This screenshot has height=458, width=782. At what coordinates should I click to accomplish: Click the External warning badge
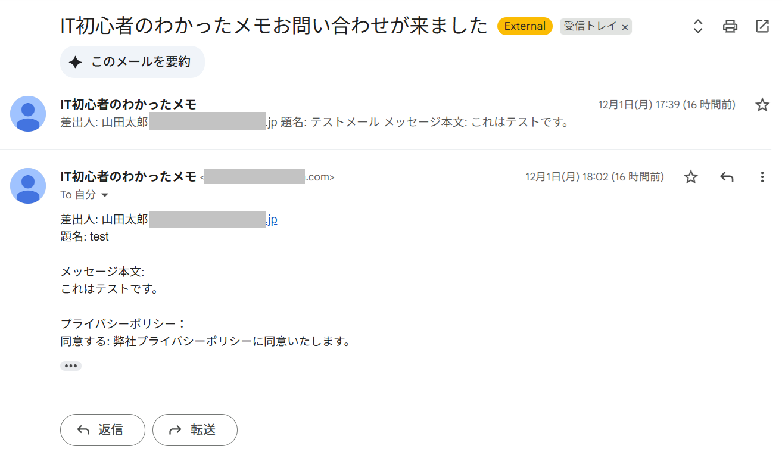[x=525, y=26]
